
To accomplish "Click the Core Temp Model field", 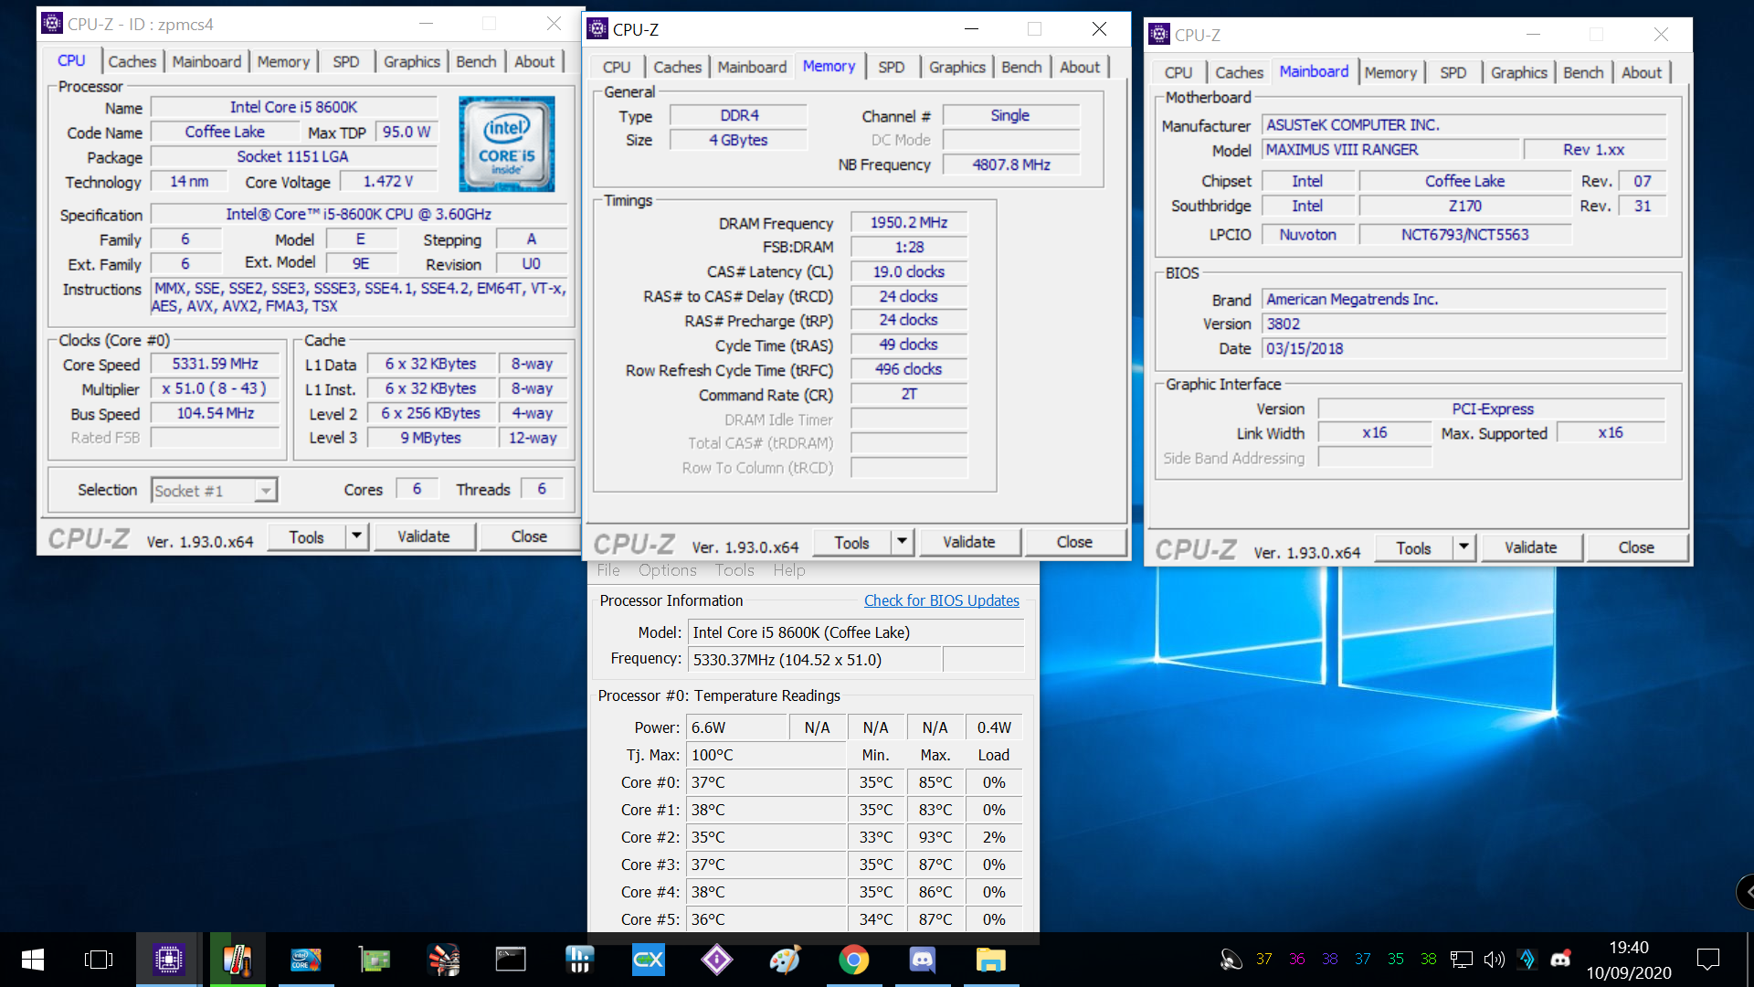I will click(x=857, y=632).
